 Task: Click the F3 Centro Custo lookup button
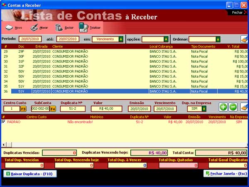[23, 109]
